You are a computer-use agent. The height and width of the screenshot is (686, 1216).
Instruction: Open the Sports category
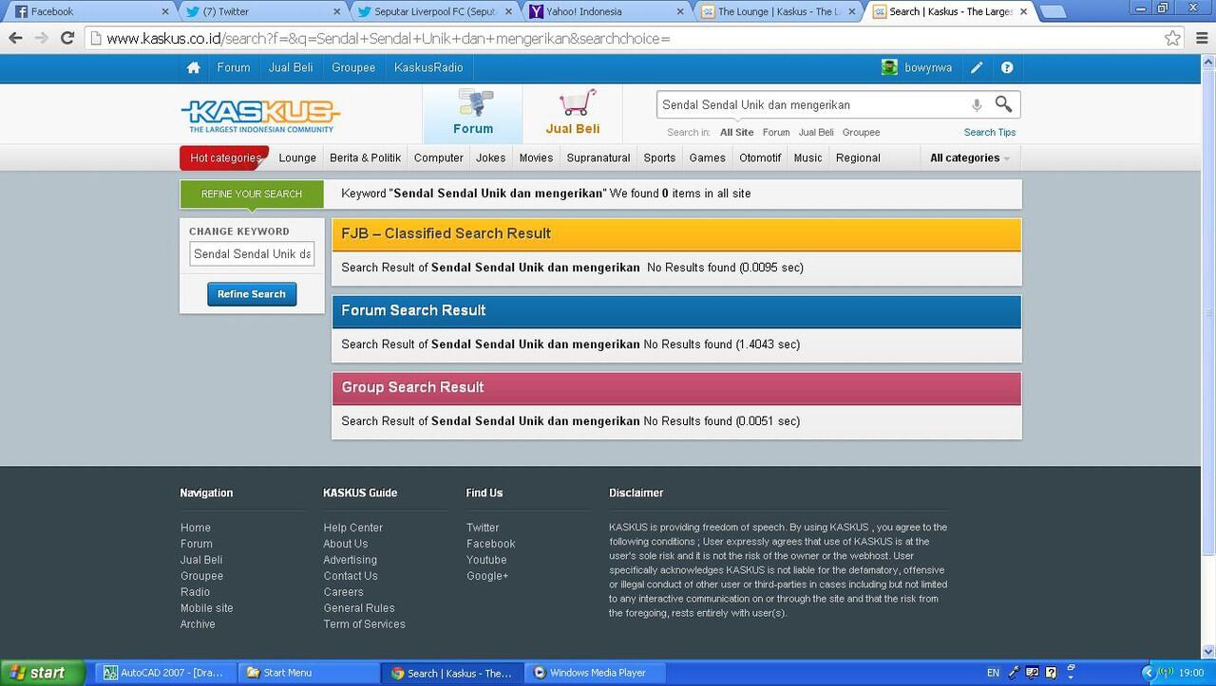659,158
